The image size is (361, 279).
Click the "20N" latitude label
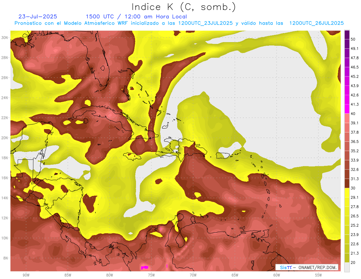click(x=5, y=138)
